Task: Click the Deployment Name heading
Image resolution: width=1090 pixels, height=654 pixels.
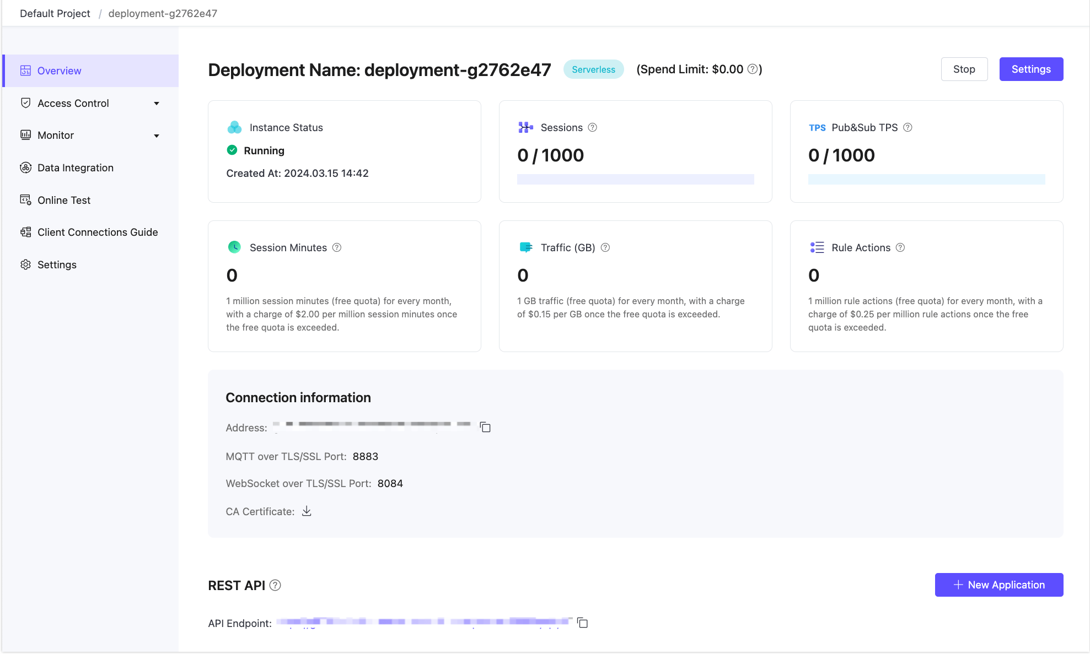Action: [379, 70]
